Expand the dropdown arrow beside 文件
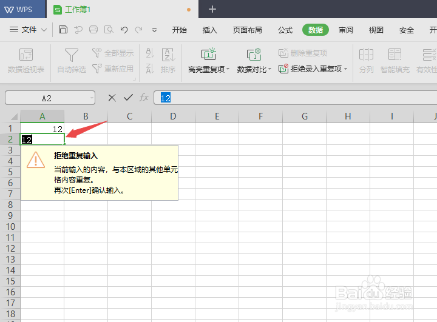 click(x=44, y=30)
